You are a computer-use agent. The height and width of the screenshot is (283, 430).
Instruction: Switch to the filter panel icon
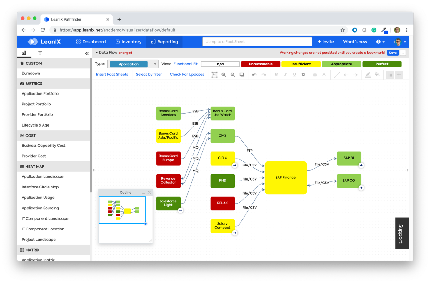coord(40,53)
